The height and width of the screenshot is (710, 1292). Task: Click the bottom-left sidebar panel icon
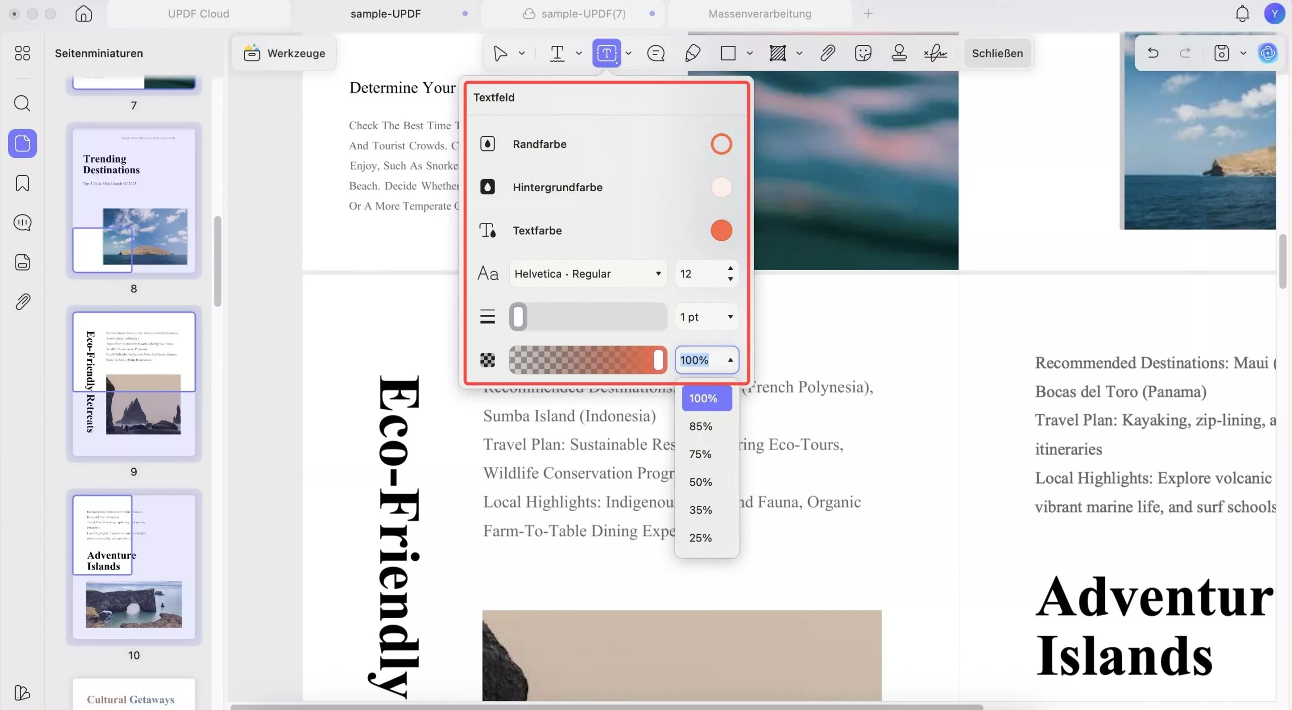pyautogui.click(x=22, y=692)
